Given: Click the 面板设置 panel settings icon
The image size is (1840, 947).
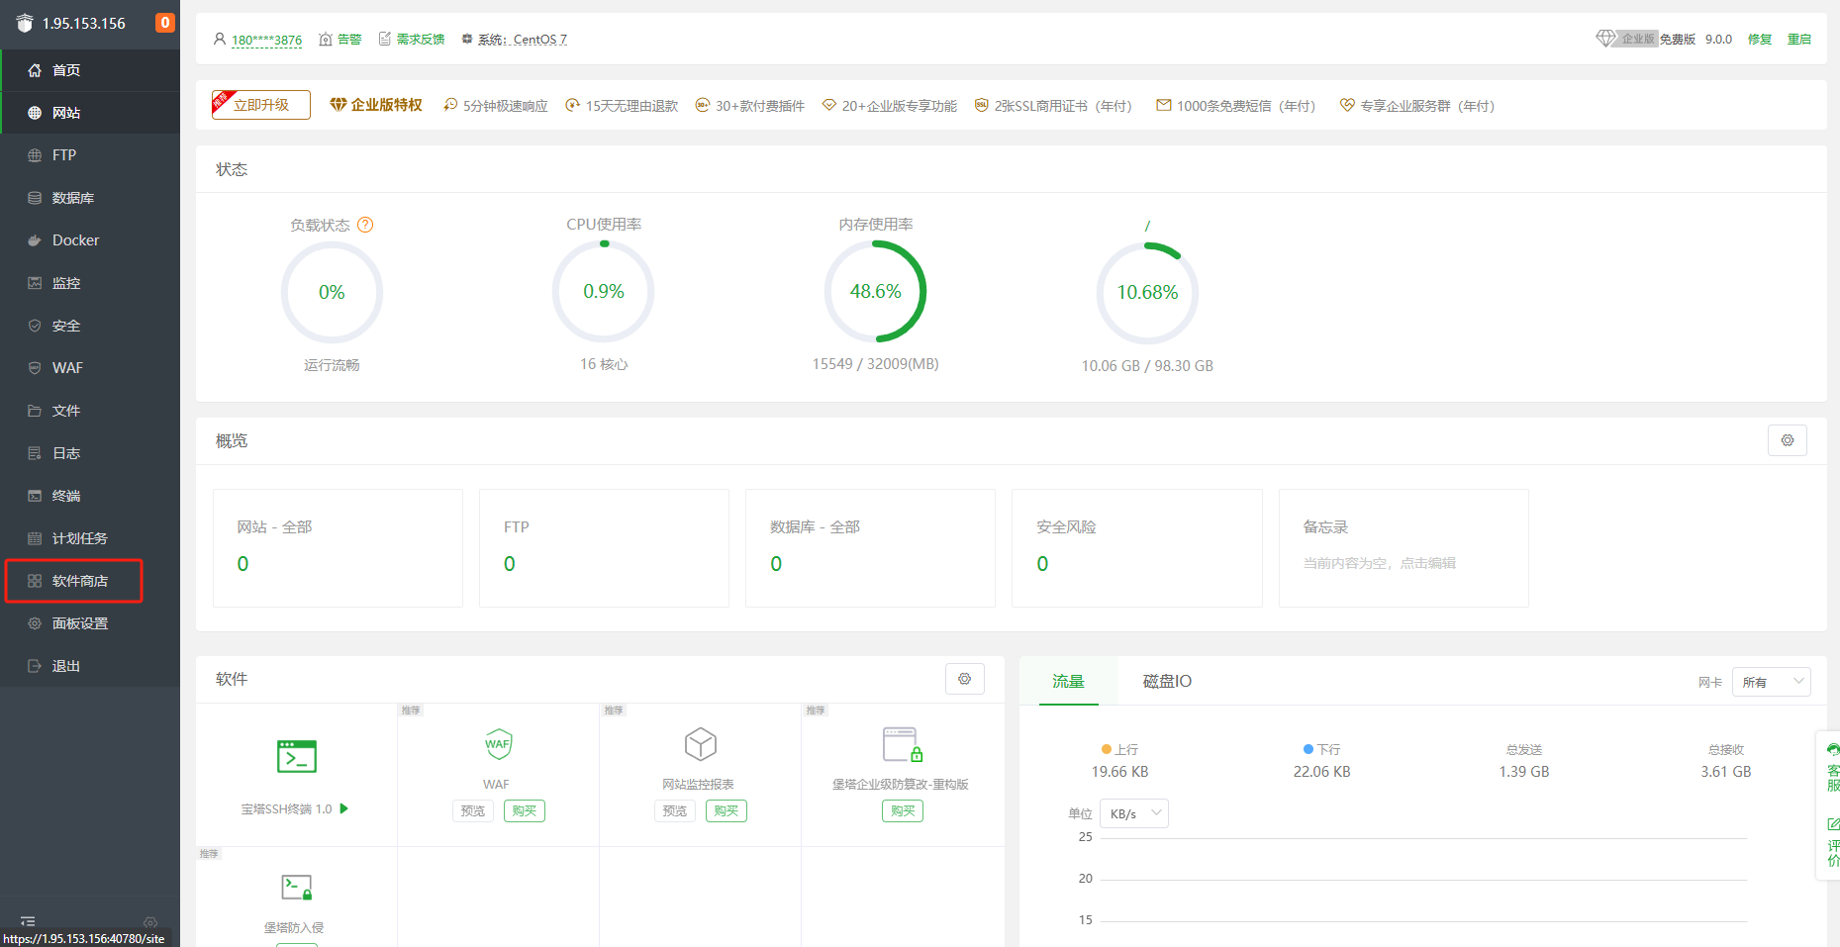Looking at the screenshot, I should pos(35,623).
